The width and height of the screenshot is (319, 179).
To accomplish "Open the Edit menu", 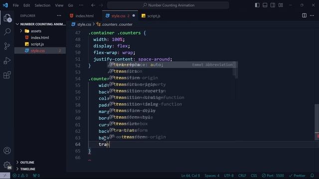I will click(x=26, y=5).
